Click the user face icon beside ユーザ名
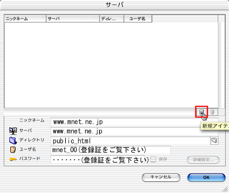This screenshot has height=193, width=229. 13,150
